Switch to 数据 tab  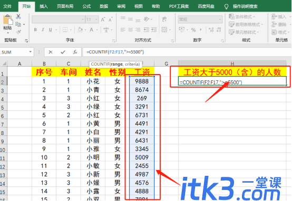pos(104,6)
